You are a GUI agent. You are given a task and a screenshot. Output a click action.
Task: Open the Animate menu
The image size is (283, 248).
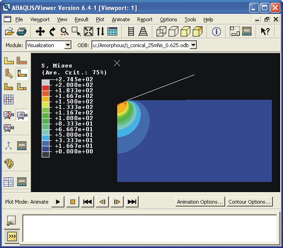point(120,19)
